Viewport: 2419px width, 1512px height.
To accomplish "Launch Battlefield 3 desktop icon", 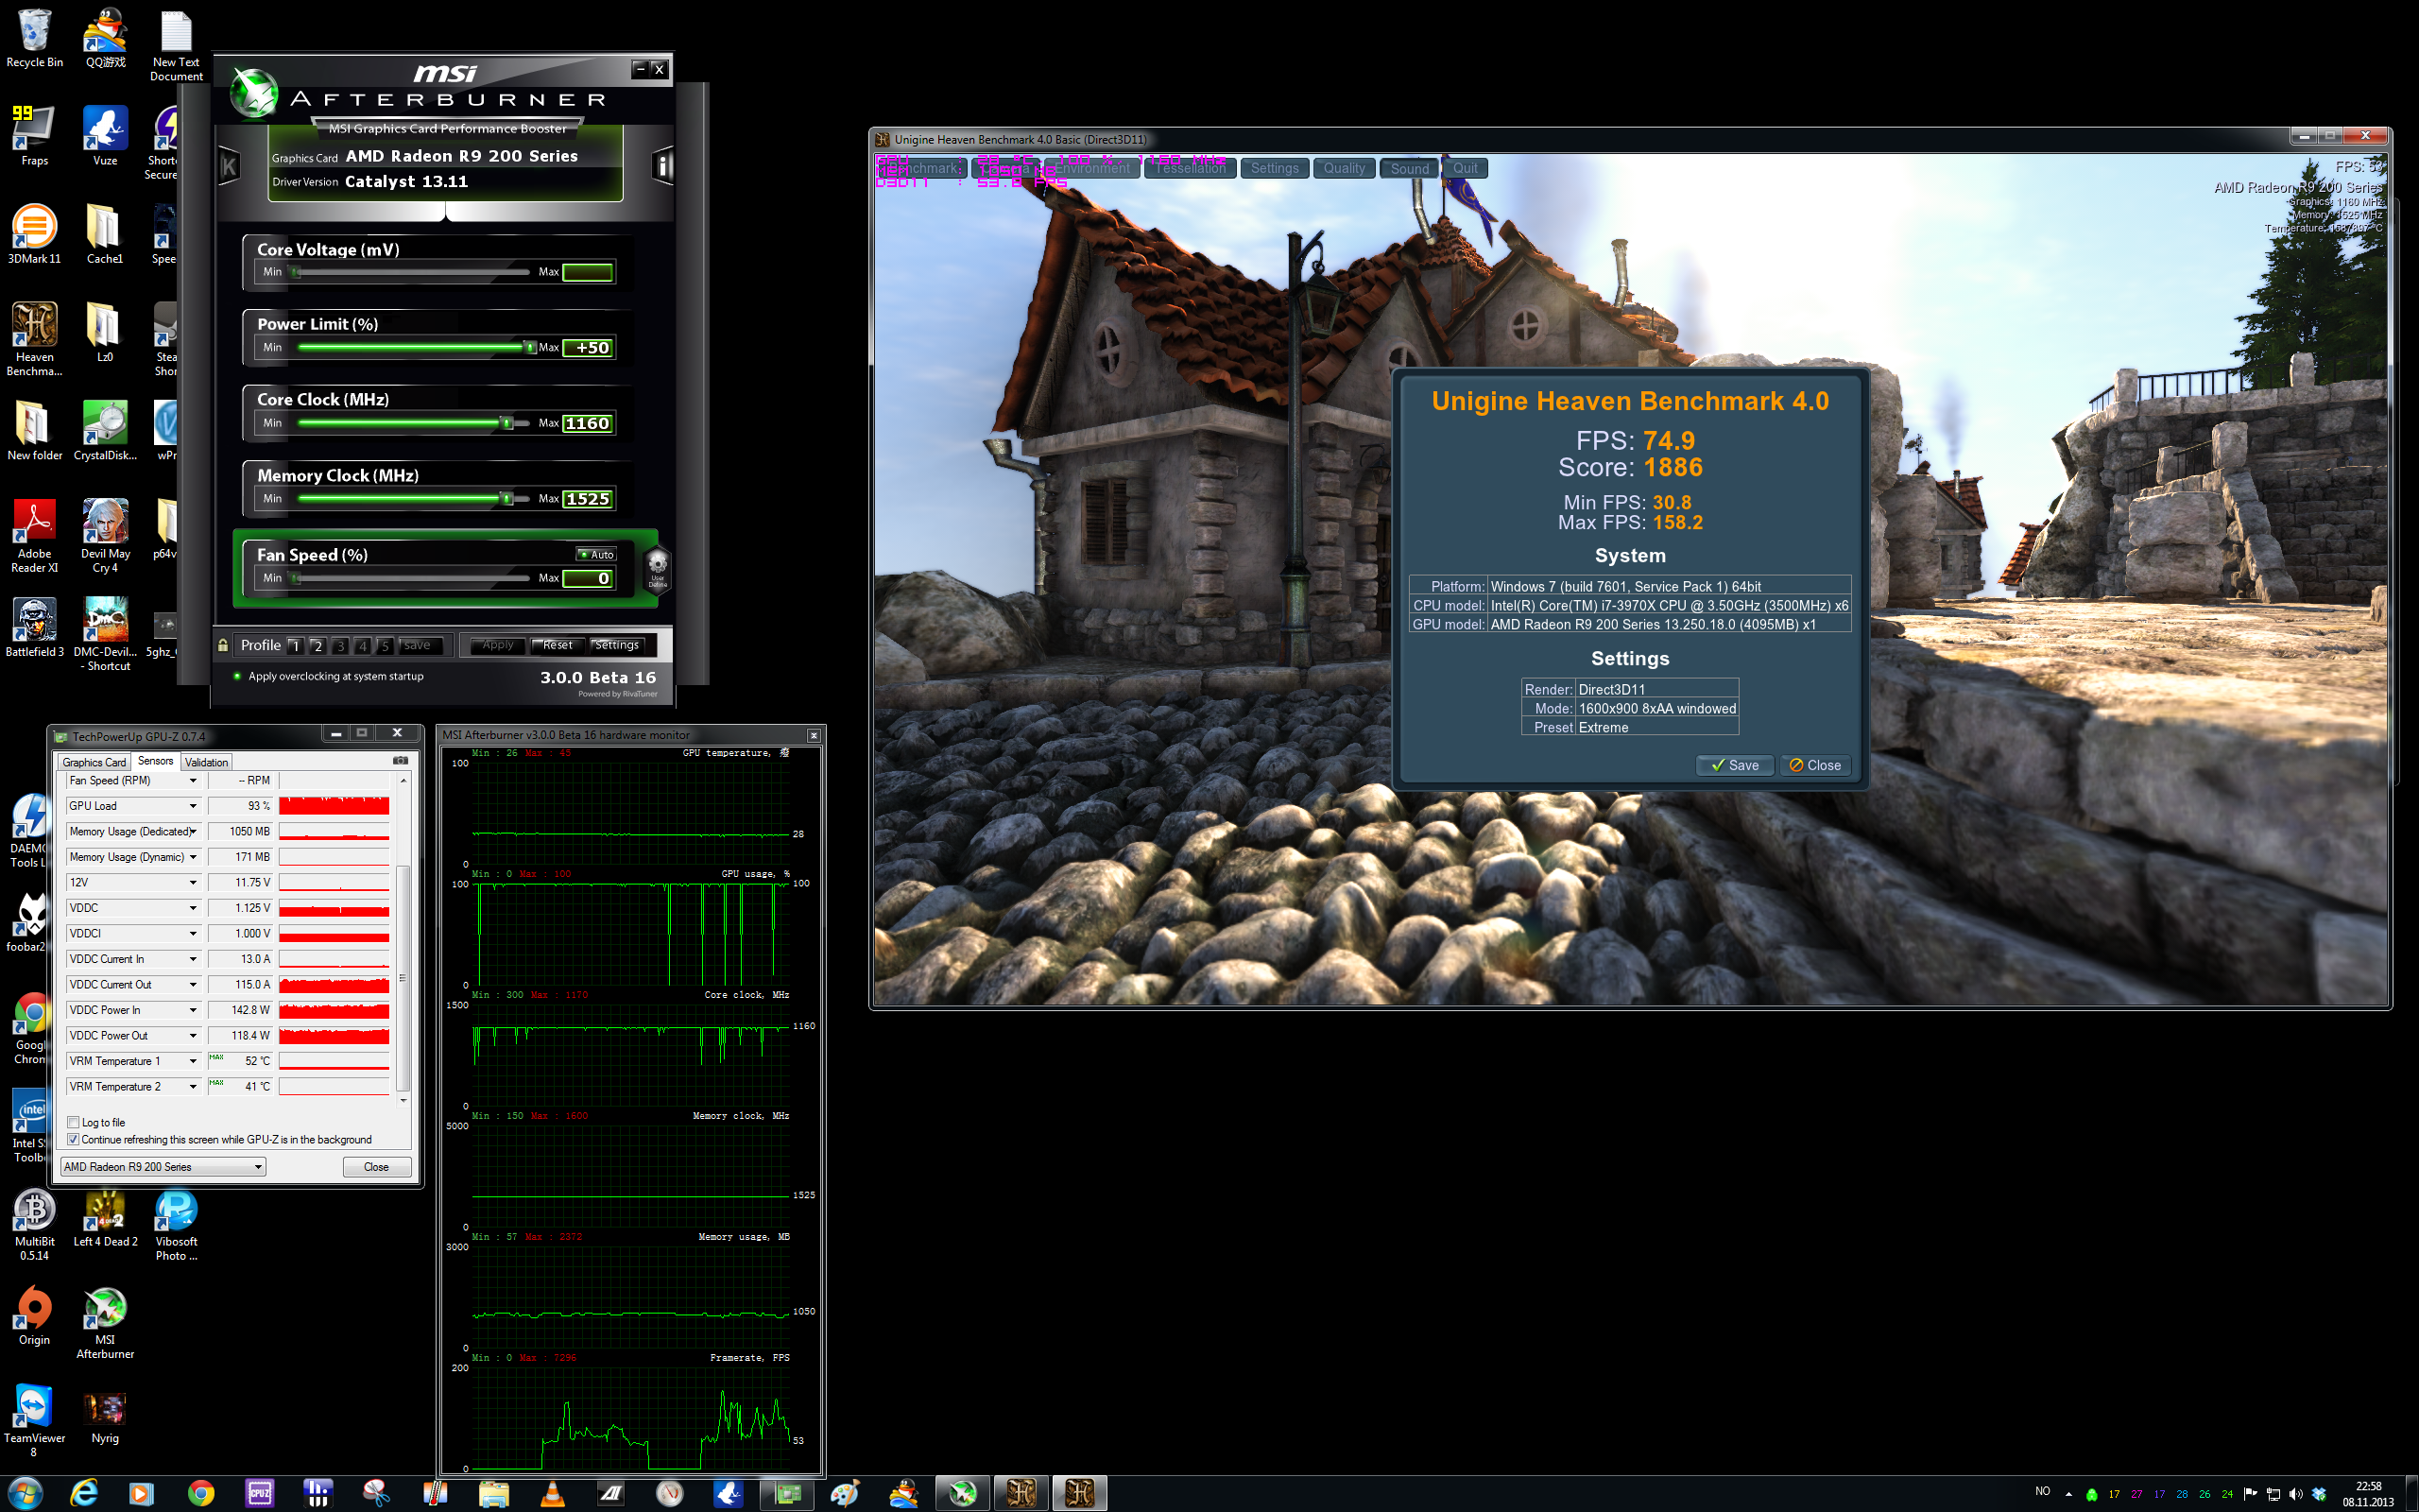I will pos(34,626).
